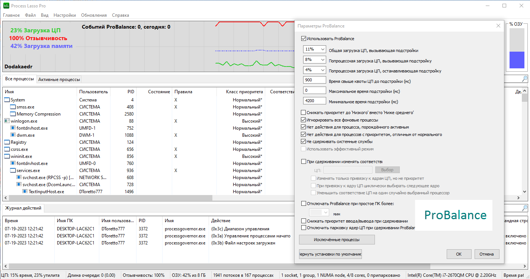Toggle 'Не сдерживать системные службы'
Image resolution: width=530 pixels, height=279 pixels.
pos(303,142)
